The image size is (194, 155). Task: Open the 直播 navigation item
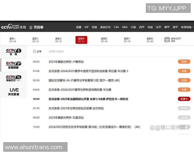pos(79,27)
